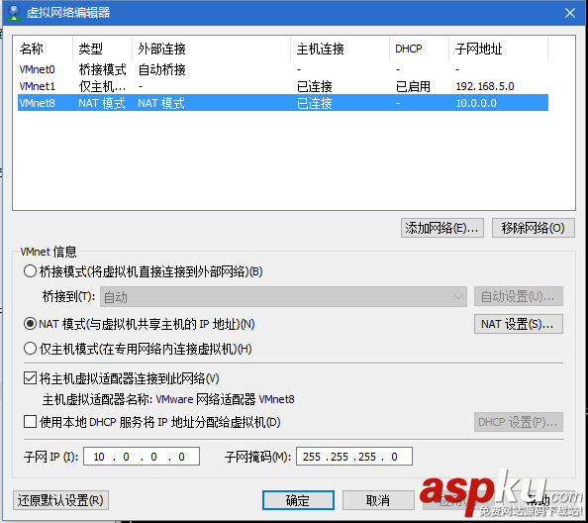The image size is (588, 523).
Task: Click the 子网掩码 input field
Action: coord(354,457)
